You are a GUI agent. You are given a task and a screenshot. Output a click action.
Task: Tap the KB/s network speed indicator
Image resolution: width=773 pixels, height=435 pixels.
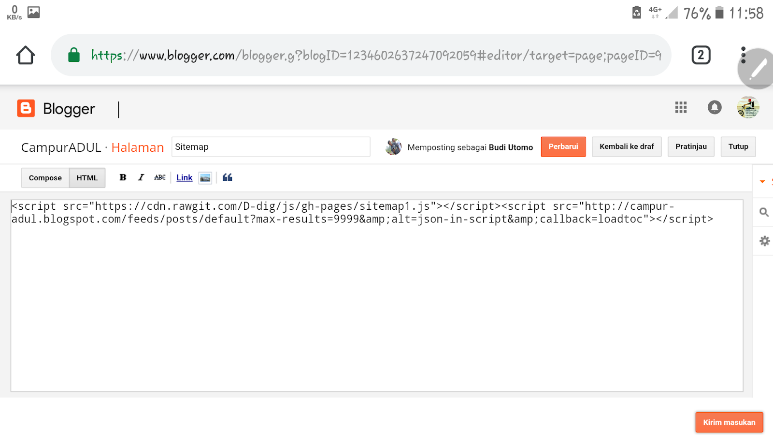point(14,13)
